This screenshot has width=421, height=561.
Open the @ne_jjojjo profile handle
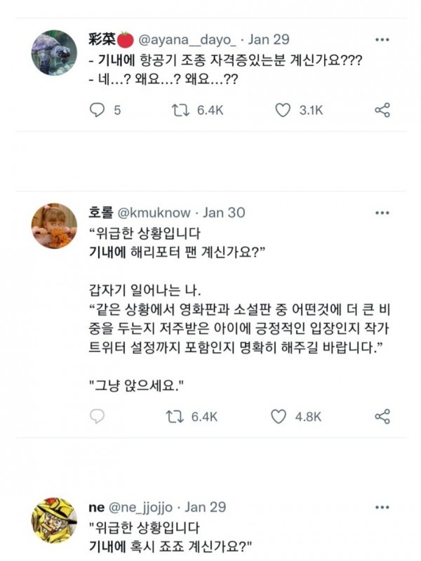coord(145,506)
